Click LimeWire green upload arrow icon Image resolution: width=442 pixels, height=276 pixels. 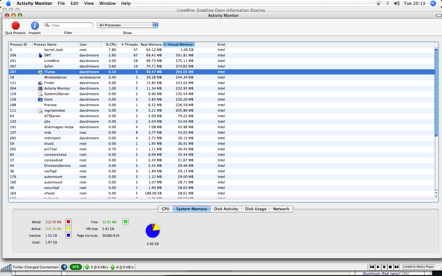(x=113, y=267)
